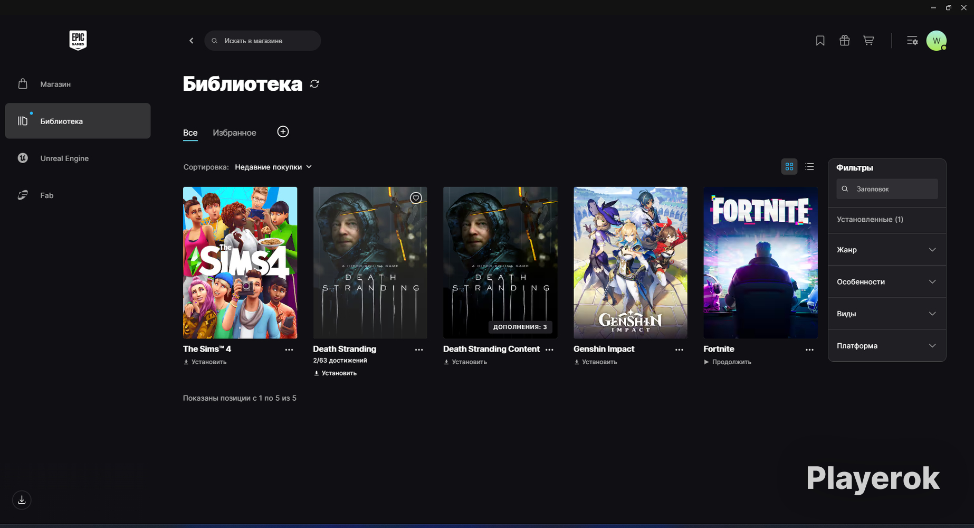
Task: Open The Sims 4 cover art
Action: click(240, 262)
